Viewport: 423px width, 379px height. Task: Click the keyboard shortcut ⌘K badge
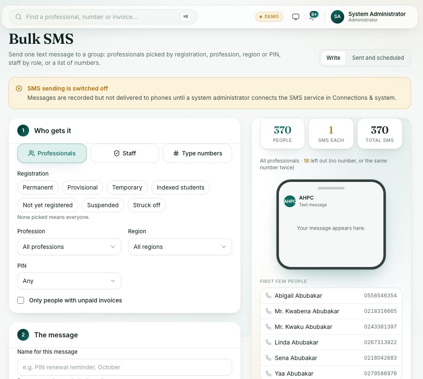pos(186,17)
